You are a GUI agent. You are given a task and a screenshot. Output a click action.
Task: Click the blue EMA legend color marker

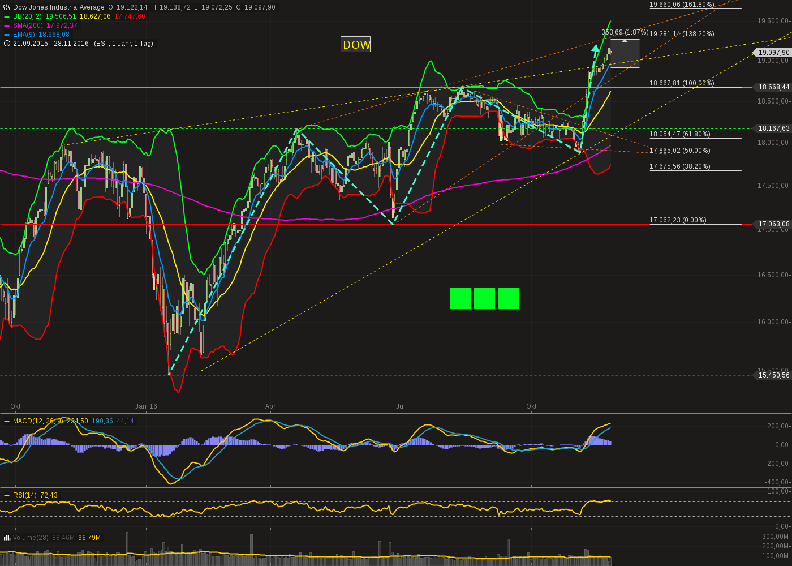[x=7, y=35]
